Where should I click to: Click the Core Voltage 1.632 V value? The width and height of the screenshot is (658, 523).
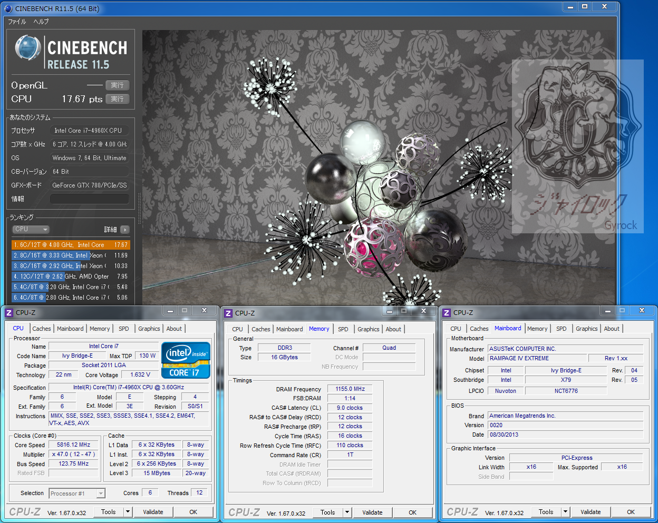tap(140, 375)
